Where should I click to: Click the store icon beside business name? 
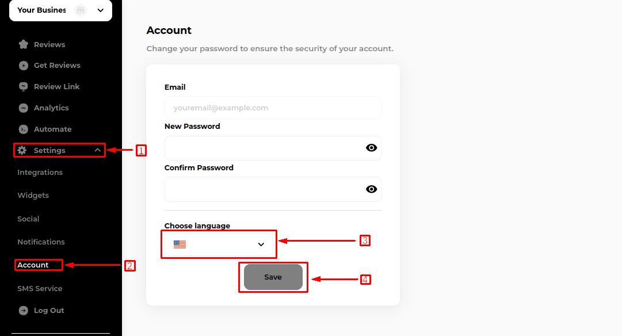tap(81, 10)
